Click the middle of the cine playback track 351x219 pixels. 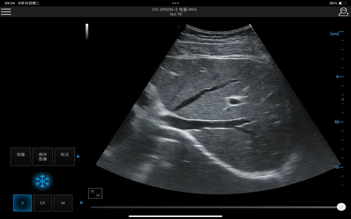tap(214, 207)
